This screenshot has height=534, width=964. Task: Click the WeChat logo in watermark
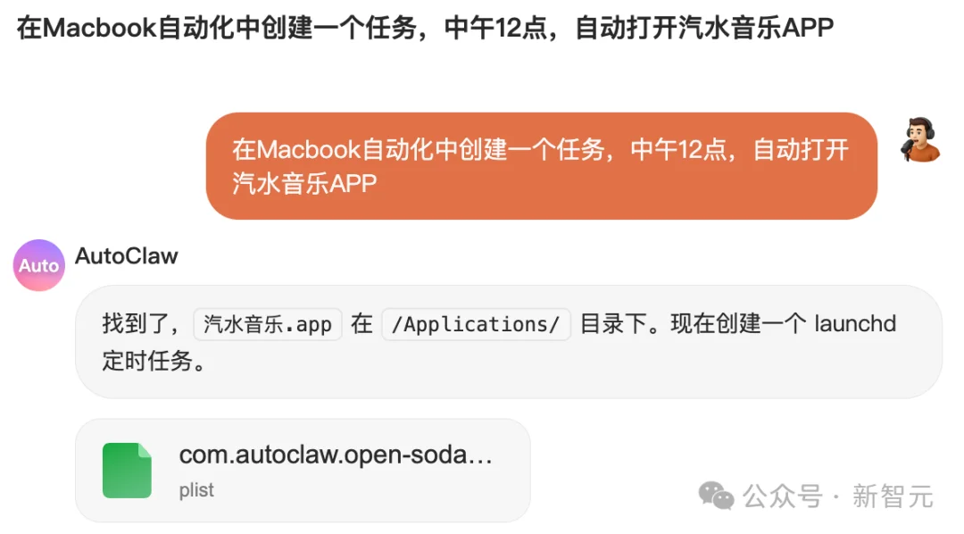click(x=716, y=496)
